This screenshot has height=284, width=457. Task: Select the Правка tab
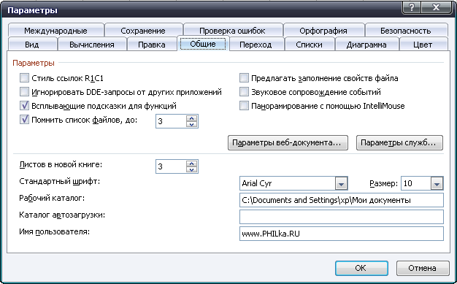[x=152, y=45]
